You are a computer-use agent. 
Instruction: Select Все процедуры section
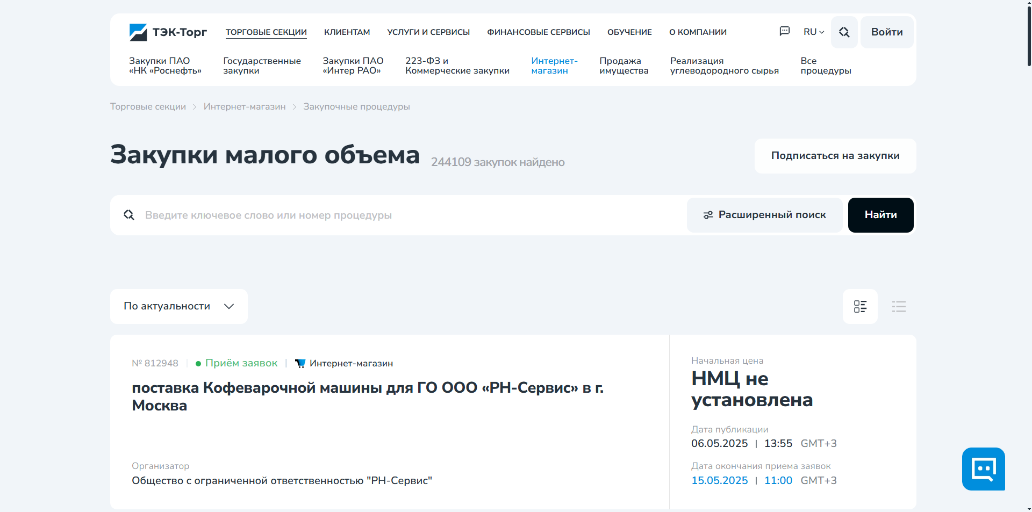click(x=826, y=66)
